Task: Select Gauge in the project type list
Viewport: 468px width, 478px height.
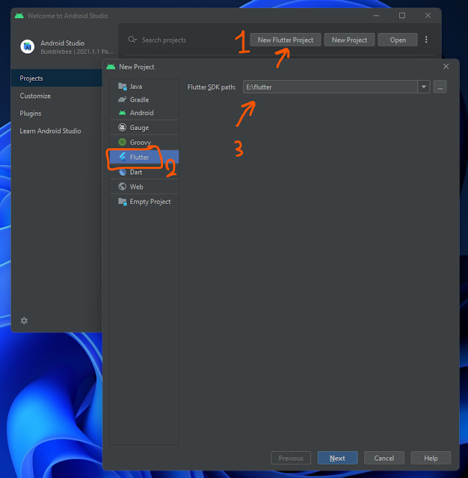Action: coord(144,128)
